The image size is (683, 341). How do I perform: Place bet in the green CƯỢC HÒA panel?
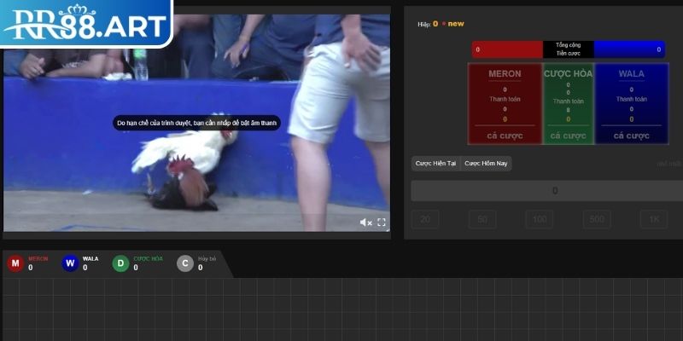(x=568, y=136)
